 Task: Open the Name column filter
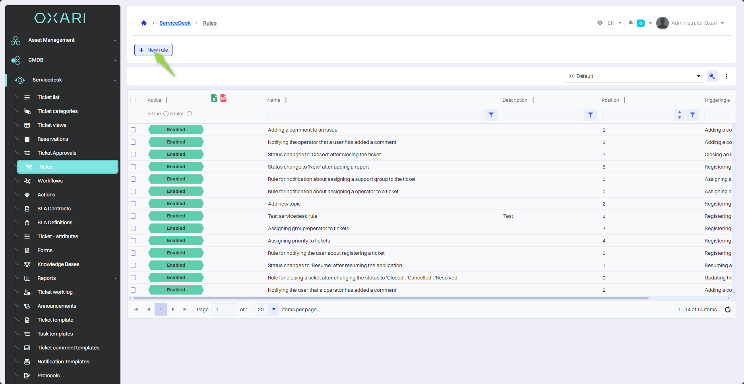click(x=491, y=115)
